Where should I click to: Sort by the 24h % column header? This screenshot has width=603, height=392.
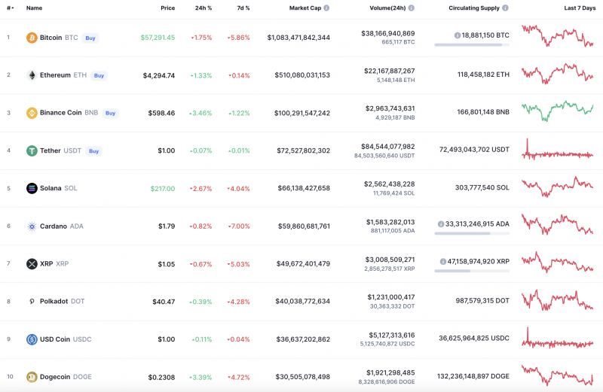pos(204,8)
